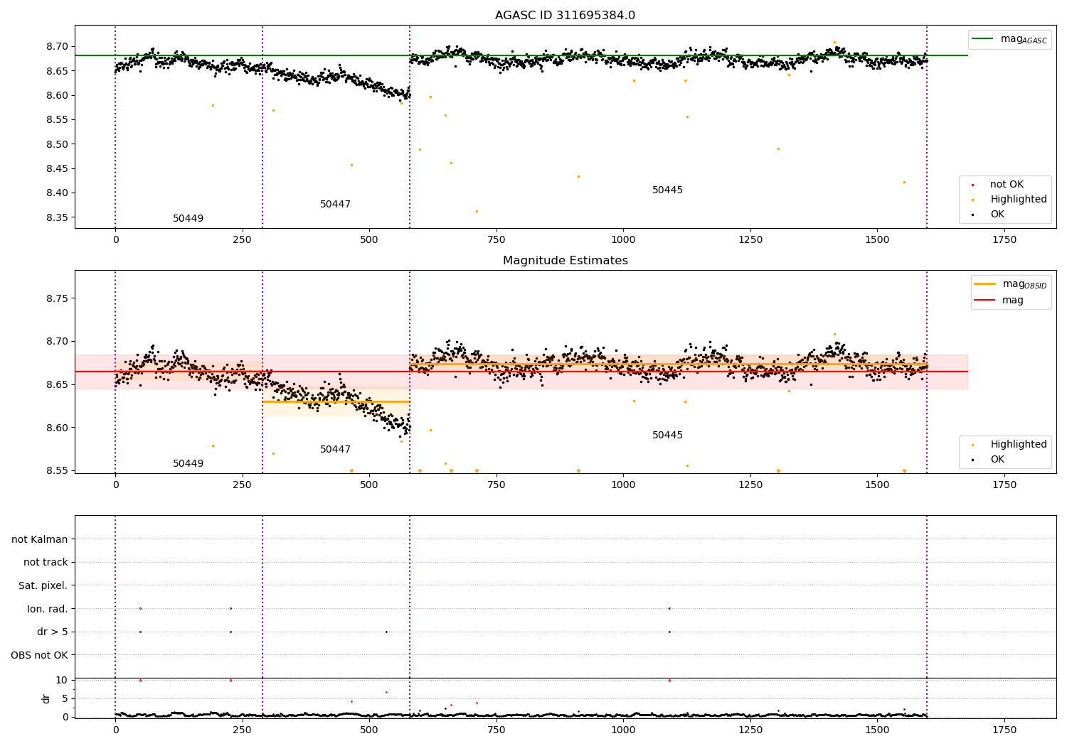The image size is (1067, 746).
Task: Select 'OK' in the middle plot legend
Action: tap(997, 460)
